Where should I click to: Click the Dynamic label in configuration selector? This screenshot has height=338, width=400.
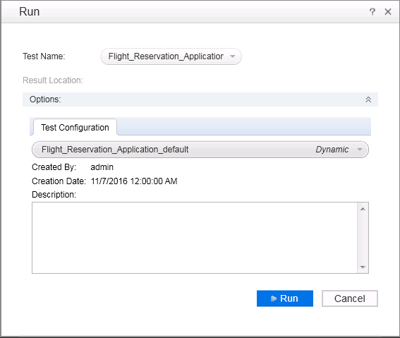[x=332, y=150]
